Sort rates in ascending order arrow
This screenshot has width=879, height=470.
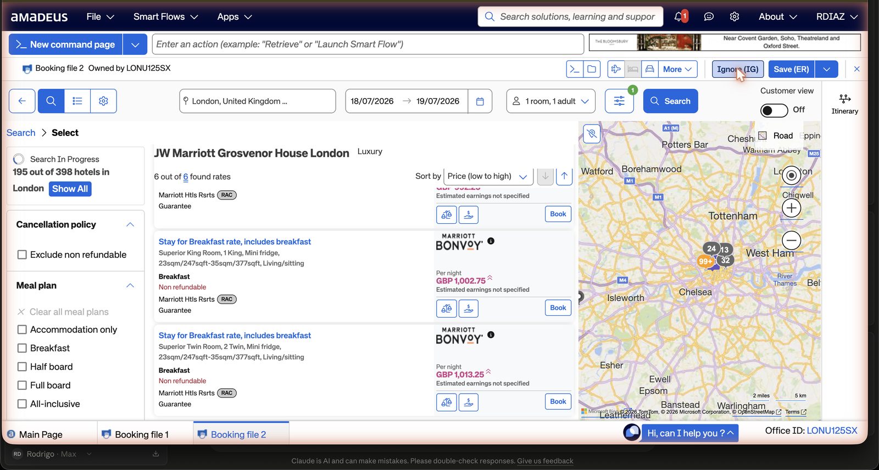coord(564,176)
